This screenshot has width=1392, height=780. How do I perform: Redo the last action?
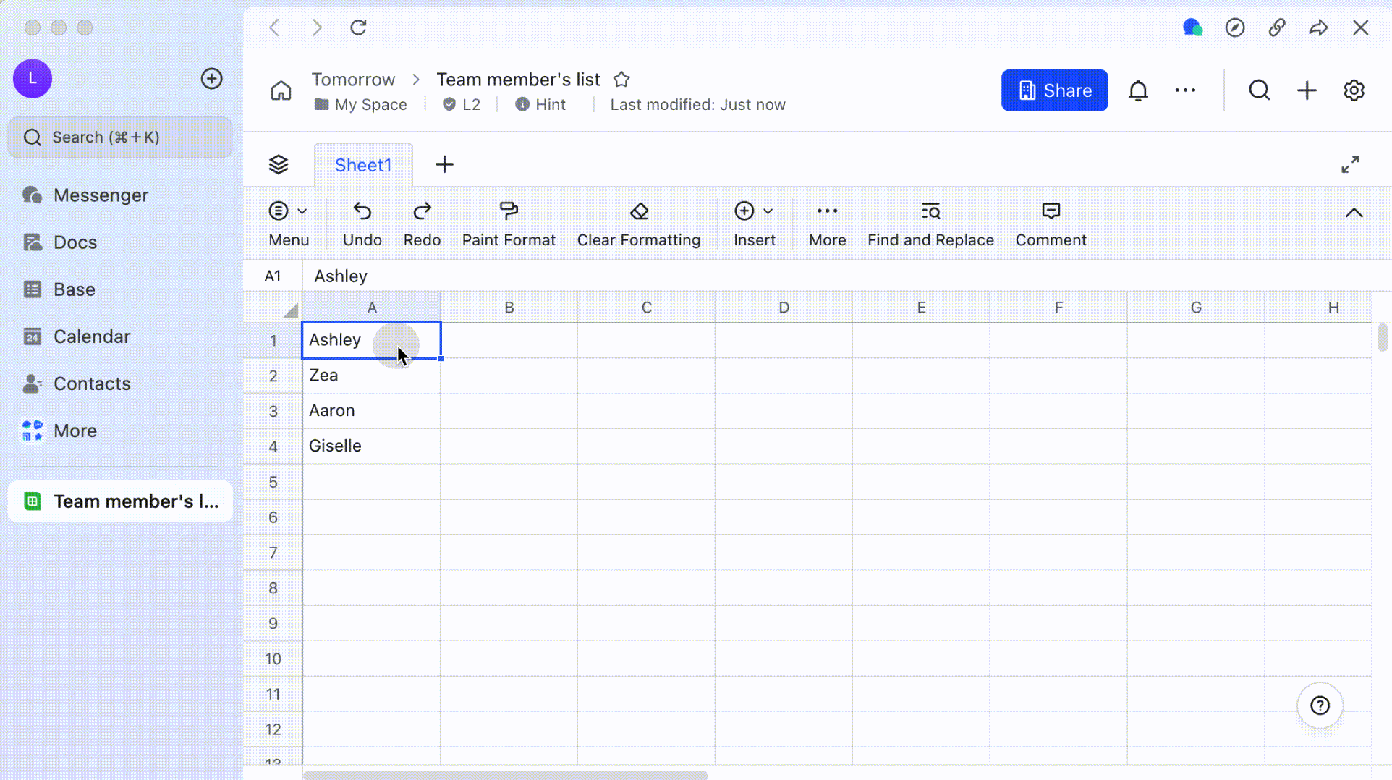tap(421, 222)
